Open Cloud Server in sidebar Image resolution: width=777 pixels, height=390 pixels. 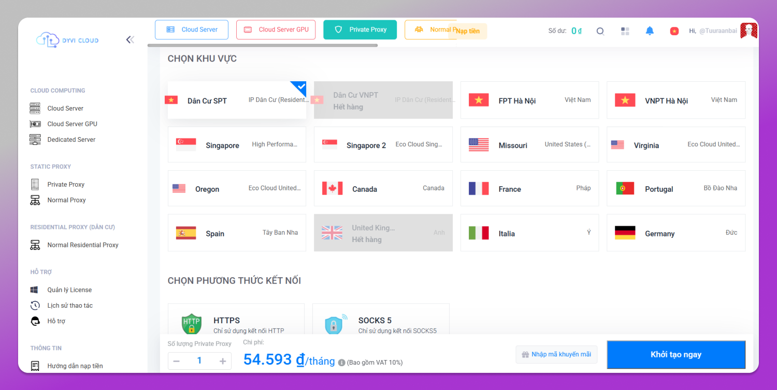tap(65, 109)
